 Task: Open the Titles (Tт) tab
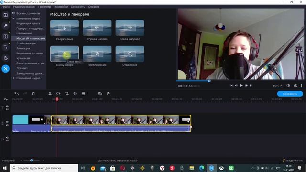(5, 47)
